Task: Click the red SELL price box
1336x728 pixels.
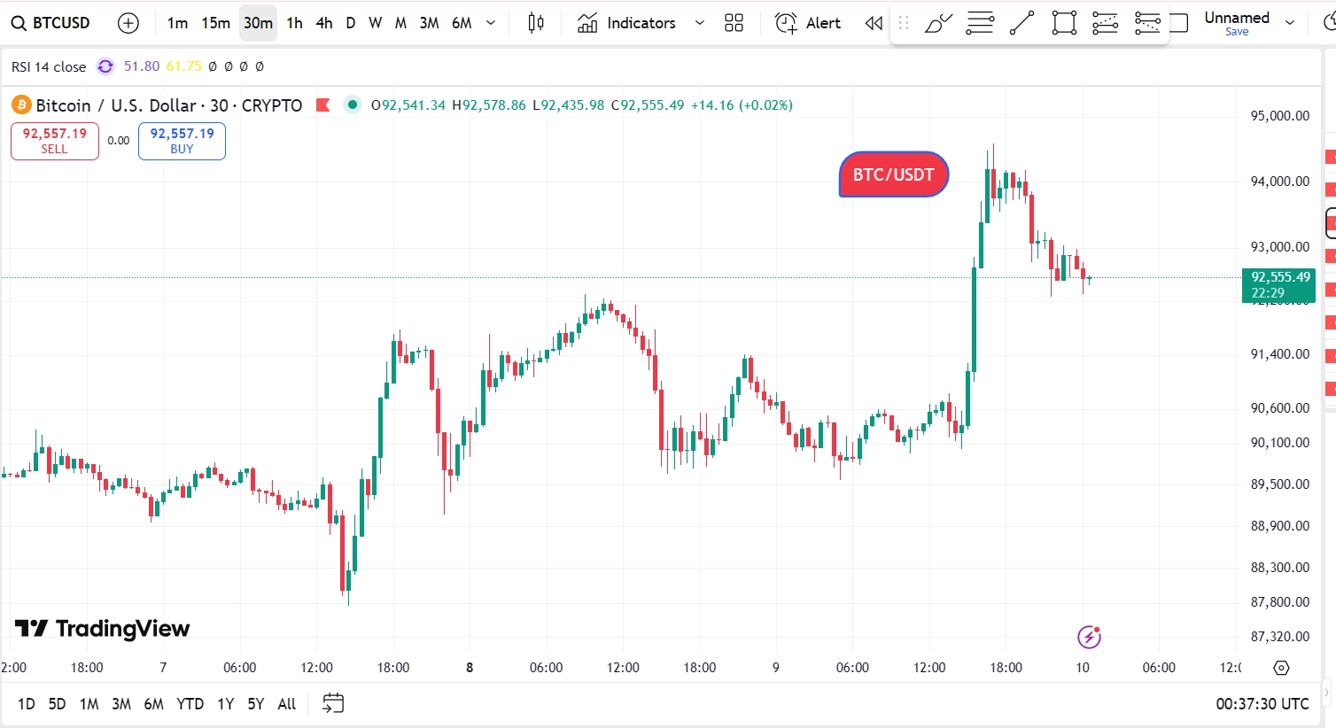Action: click(x=54, y=141)
